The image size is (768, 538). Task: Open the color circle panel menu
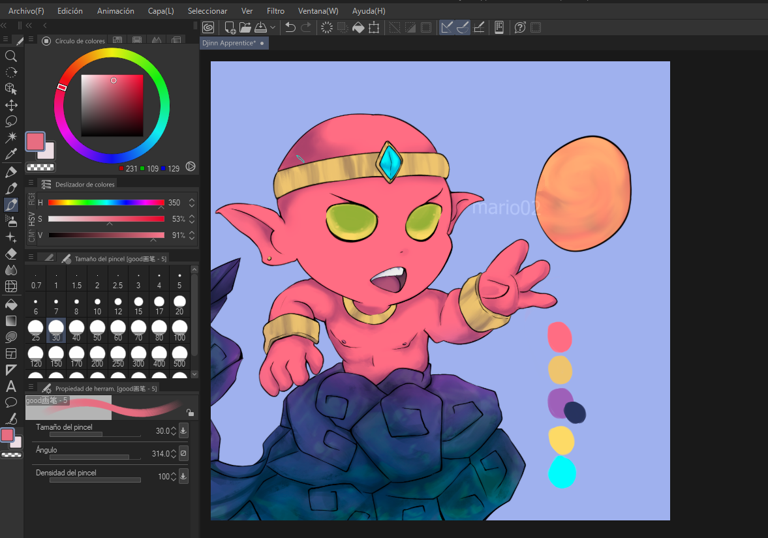click(31, 40)
